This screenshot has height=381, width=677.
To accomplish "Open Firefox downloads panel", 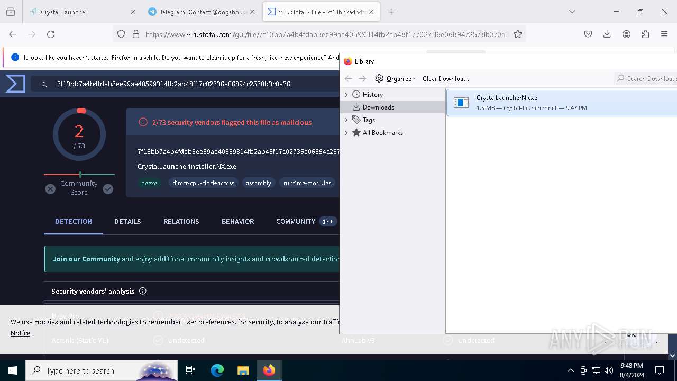I will tap(607, 34).
